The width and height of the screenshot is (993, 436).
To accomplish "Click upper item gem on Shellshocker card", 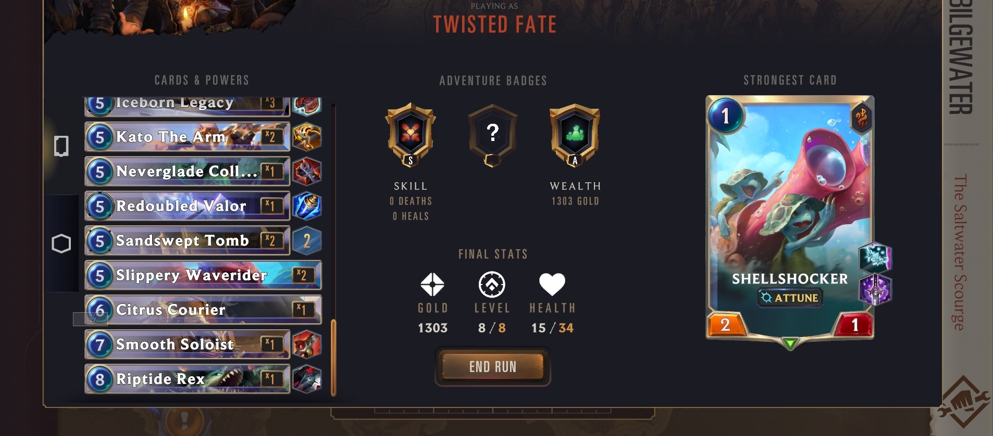I will click(875, 258).
